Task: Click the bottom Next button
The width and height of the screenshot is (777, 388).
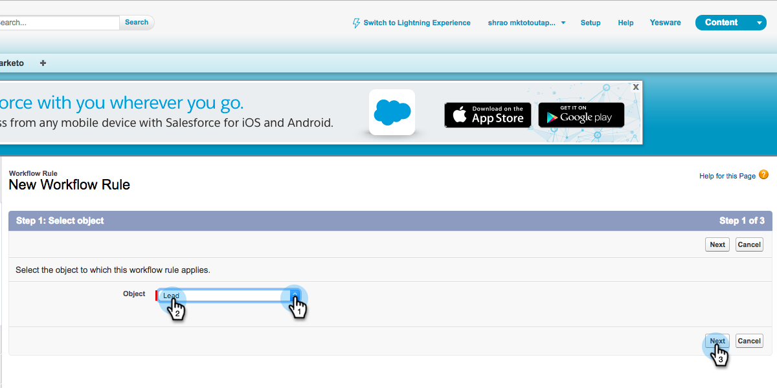Action: point(717,341)
